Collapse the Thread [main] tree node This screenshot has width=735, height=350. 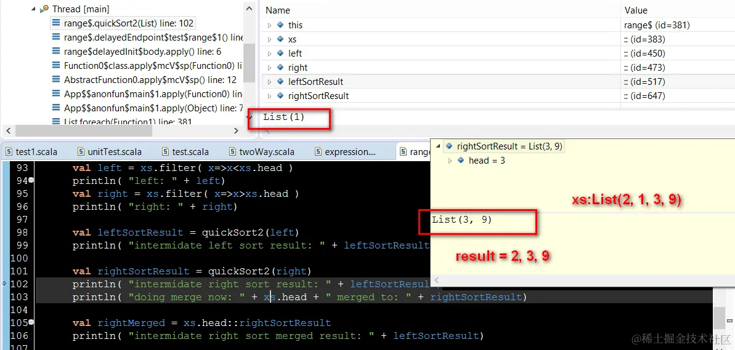point(33,9)
